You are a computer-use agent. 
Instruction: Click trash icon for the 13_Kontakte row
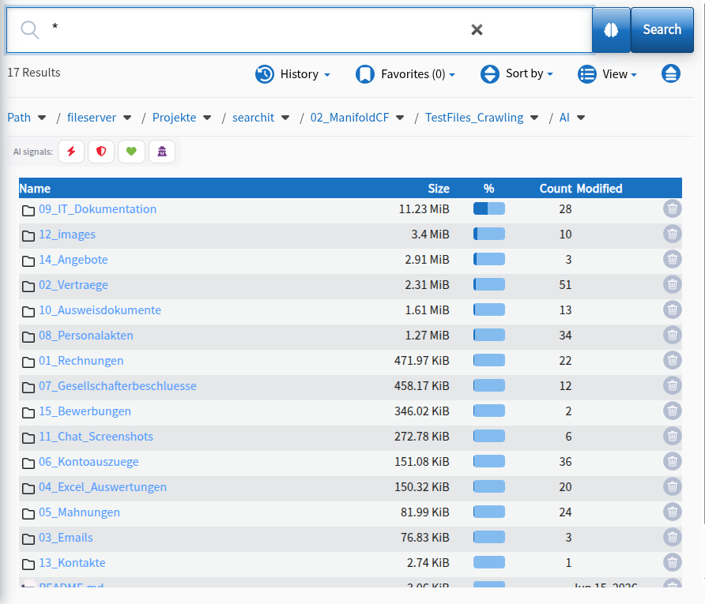point(672,563)
